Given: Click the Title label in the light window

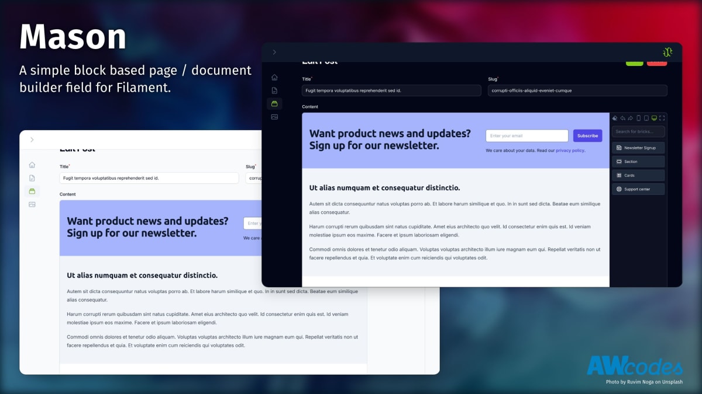Looking at the screenshot, I should tap(64, 166).
